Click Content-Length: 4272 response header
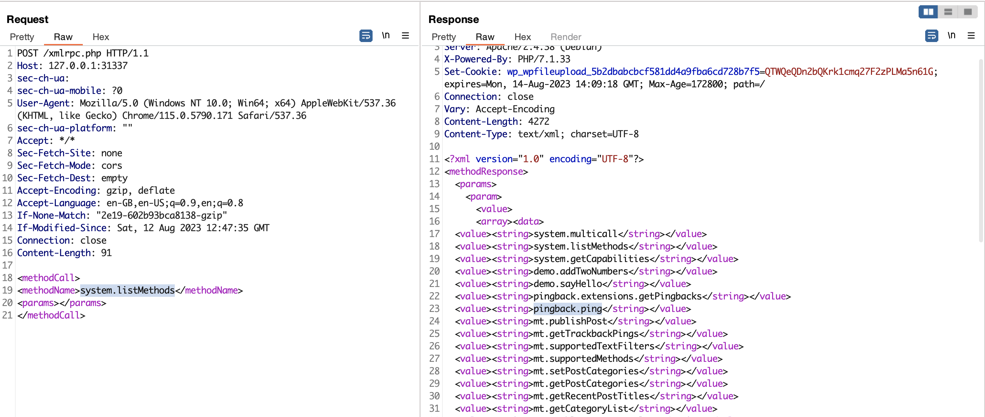 [496, 121]
